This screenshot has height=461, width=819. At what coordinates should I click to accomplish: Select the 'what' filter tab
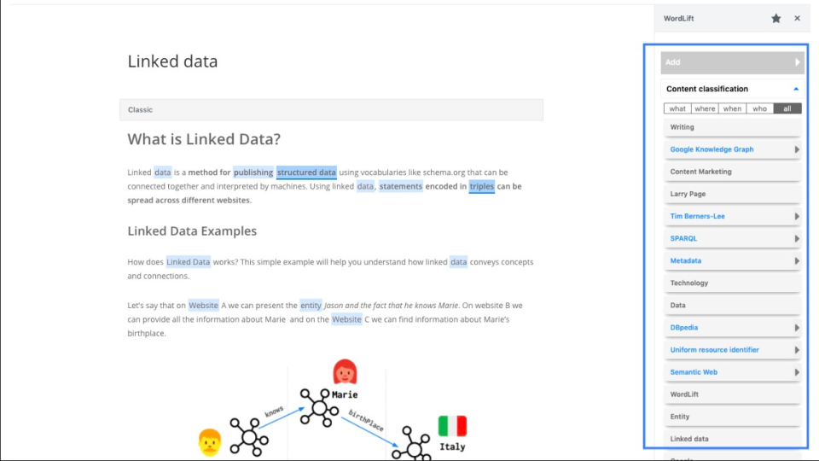point(677,108)
